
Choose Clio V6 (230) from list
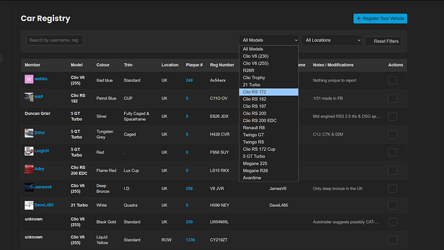[x=269, y=57]
